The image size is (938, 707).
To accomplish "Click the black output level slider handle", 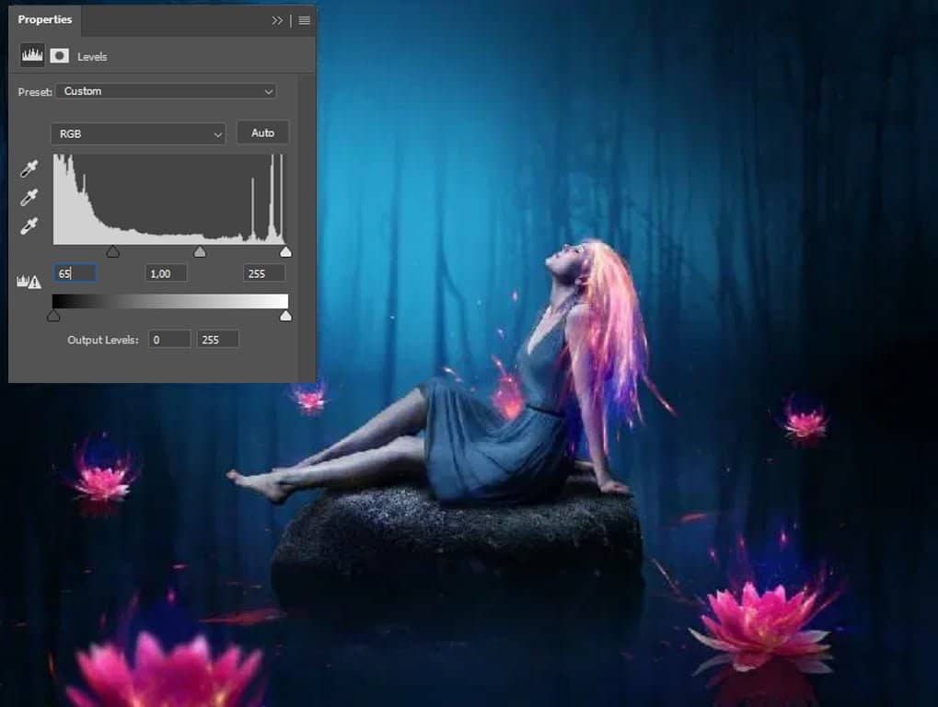I will pyautogui.click(x=53, y=316).
